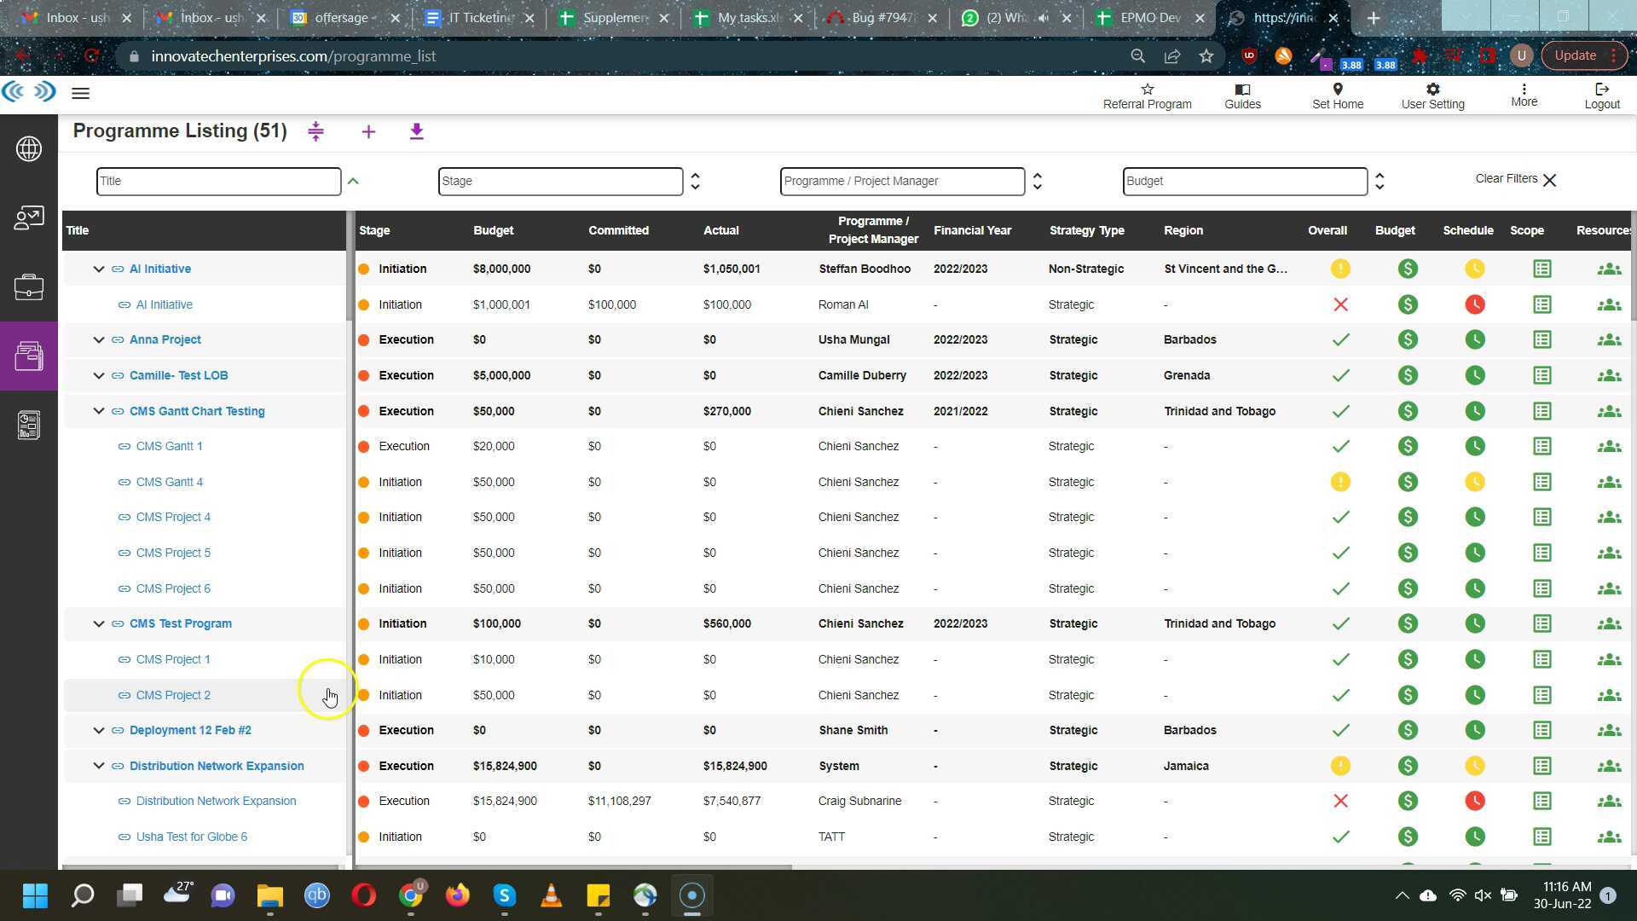Toggle the hamburger menu at top left
The width and height of the screenshot is (1637, 921).
pos(81,93)
